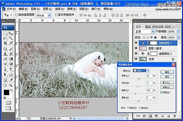Open tool preset picker arrow
Image resolution: width=183 pixels, height=121 pixels.
[11, 15]
